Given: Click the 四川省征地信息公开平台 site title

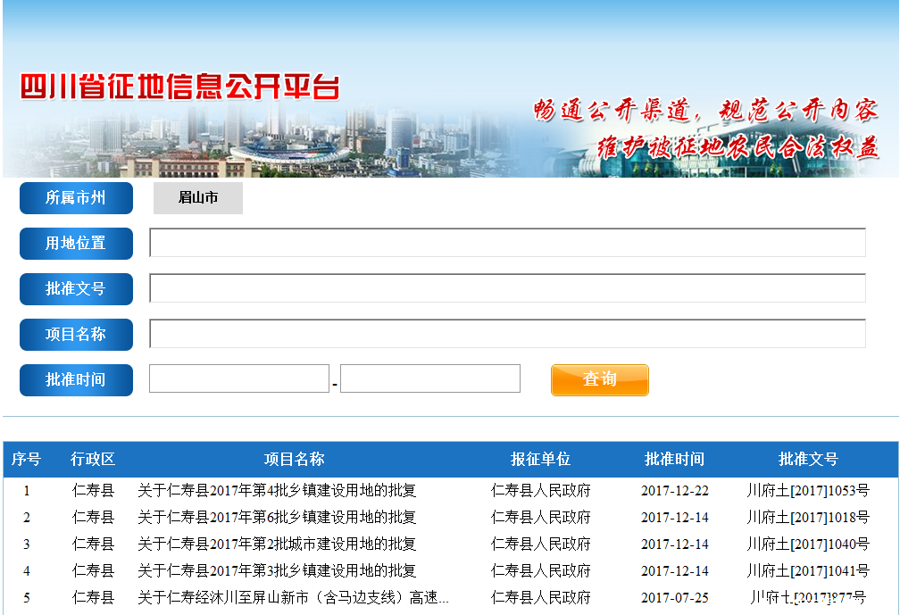Looking at the screenshot, I should [x=179, y=87].
